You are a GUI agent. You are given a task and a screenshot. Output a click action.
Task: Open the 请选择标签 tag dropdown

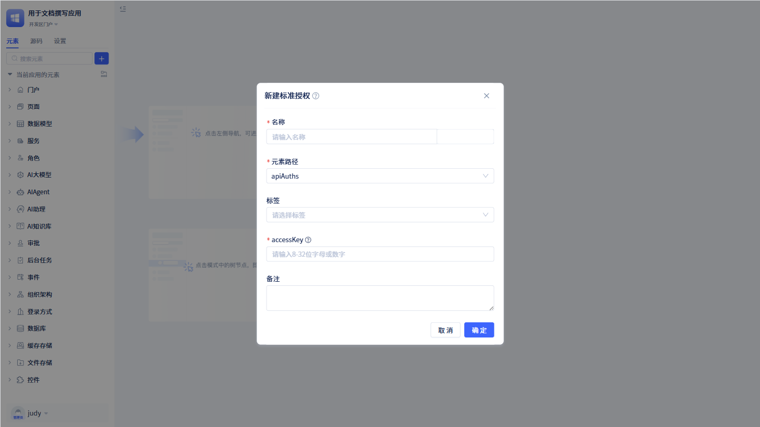380,215
